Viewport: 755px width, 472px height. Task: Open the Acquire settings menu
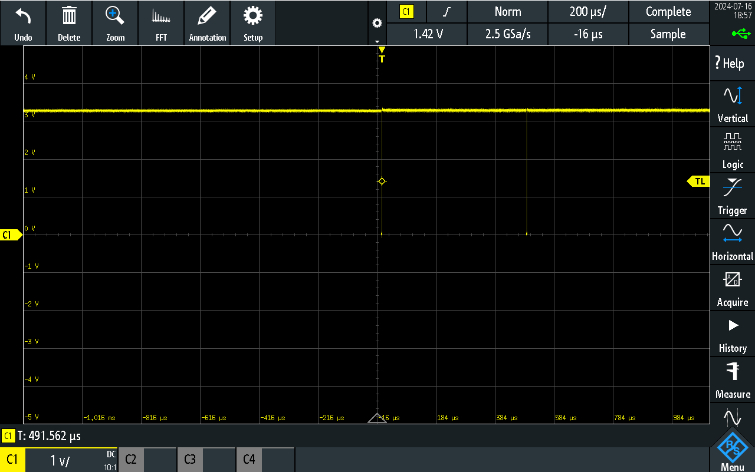tap(733, 288)
